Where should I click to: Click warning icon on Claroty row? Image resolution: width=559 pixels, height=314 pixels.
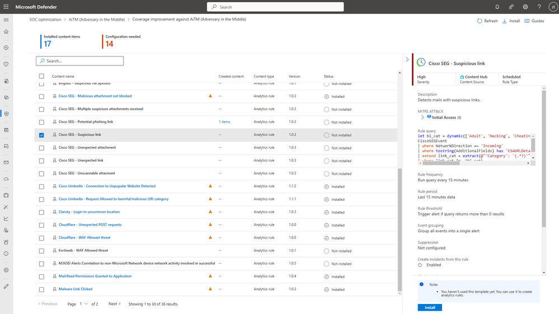pyautogui.click(x=210, y=212)
